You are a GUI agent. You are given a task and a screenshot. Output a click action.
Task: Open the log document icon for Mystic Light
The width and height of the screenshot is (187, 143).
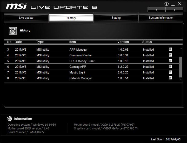pyautogui.click(x=170, y=72)
